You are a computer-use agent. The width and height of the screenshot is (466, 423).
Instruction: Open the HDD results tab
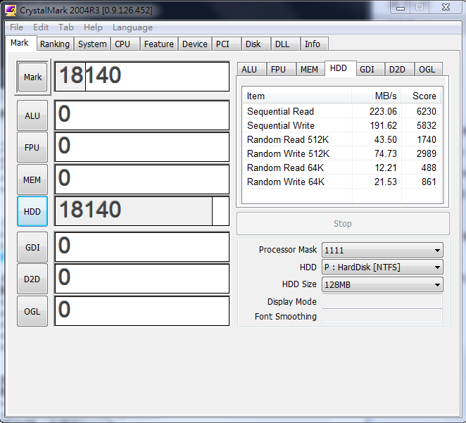(340, 68)
